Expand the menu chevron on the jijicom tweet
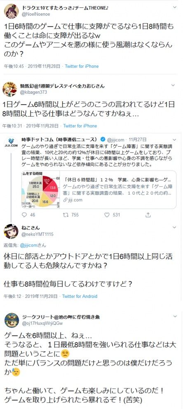Viewport: 183px width, 409px height. coord(174,140)
